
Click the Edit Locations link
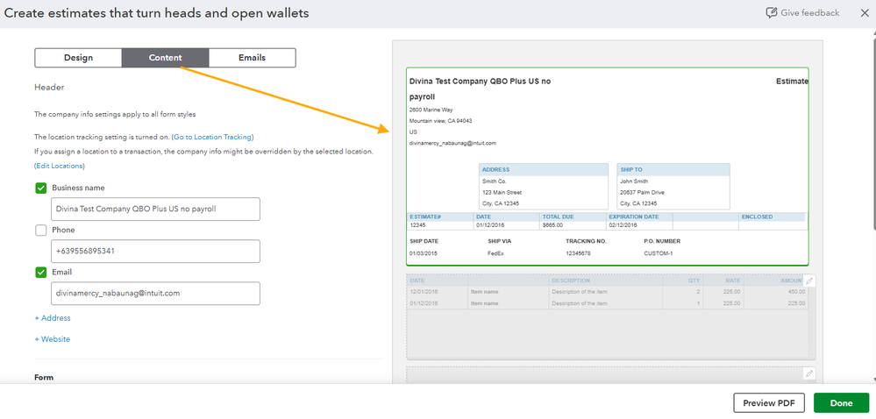(x=60, y=166)
